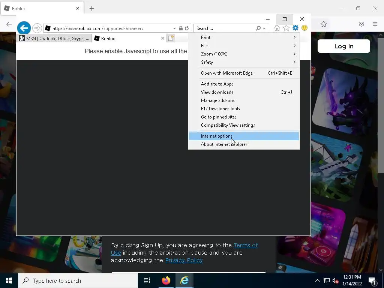Select Go to pinned sites
The image size is (384, 288).
(x=244, y=117)
